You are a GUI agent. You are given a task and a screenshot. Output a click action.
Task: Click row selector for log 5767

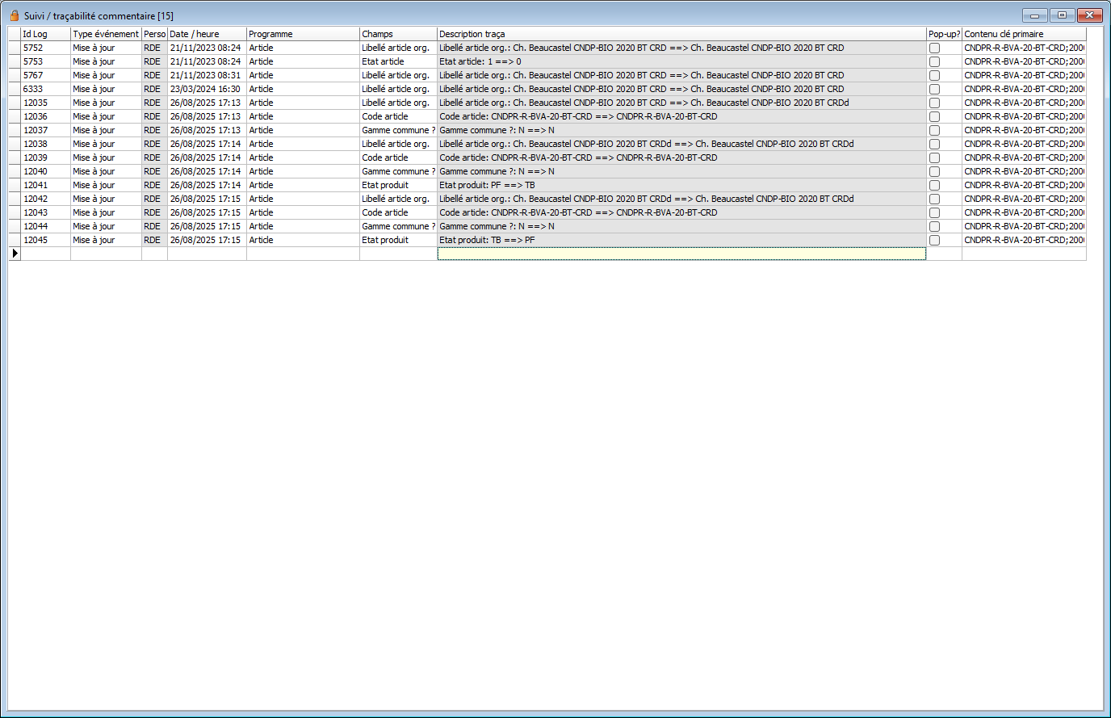[15, 75]
